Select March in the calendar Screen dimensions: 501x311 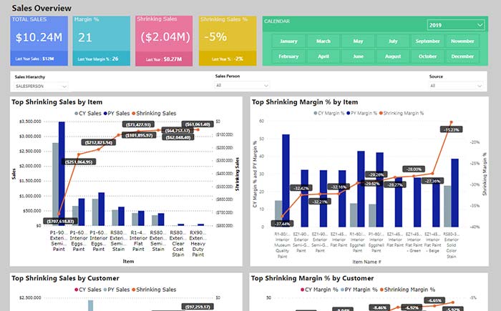(x=324, y=41)
